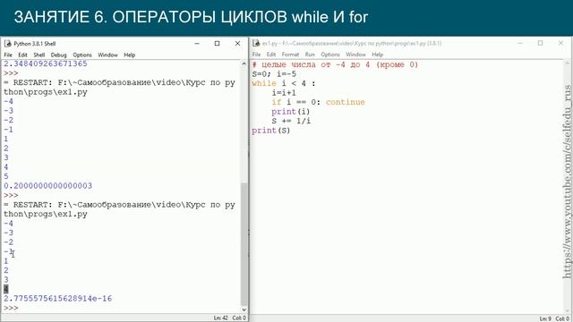Click the S += 1/i line
573x322 pixels.
[291, 121]
